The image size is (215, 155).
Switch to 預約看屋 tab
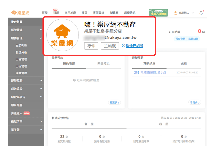[69, 64]
